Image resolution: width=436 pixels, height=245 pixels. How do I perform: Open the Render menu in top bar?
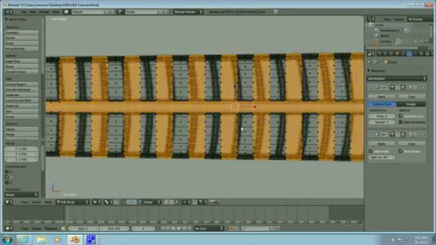click(x=44, y=12)
